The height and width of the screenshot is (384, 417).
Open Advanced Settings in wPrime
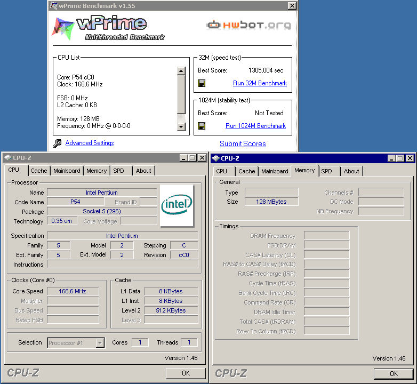(x=90, y=143)
